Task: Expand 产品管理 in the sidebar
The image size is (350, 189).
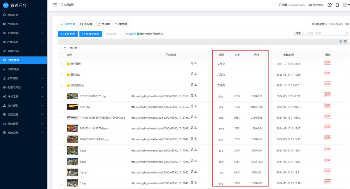Action: pyautogui.click(x=23, y=24)
